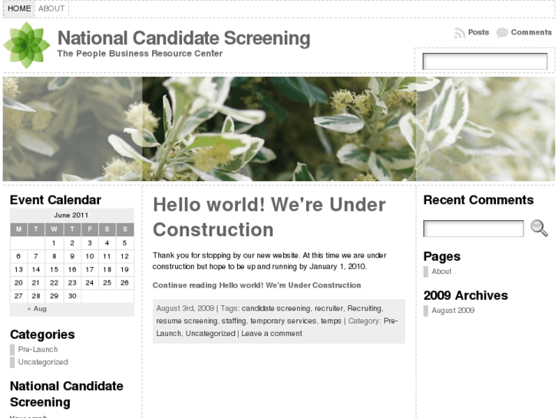This screenshot has width=558, height=418.
Task: Go to previous calendar month Aug
Action: point(37,309)
